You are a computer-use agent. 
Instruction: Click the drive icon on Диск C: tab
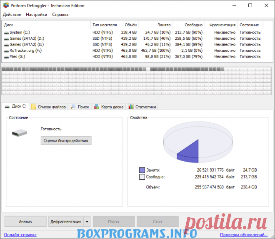point(7,107)
